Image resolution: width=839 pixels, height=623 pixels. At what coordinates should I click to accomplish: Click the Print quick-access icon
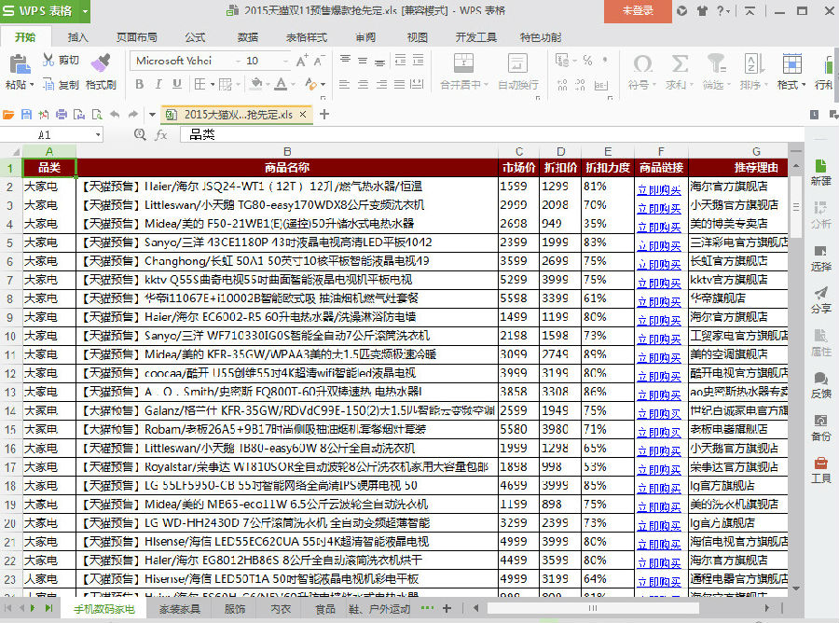click(x=62, y=115)
